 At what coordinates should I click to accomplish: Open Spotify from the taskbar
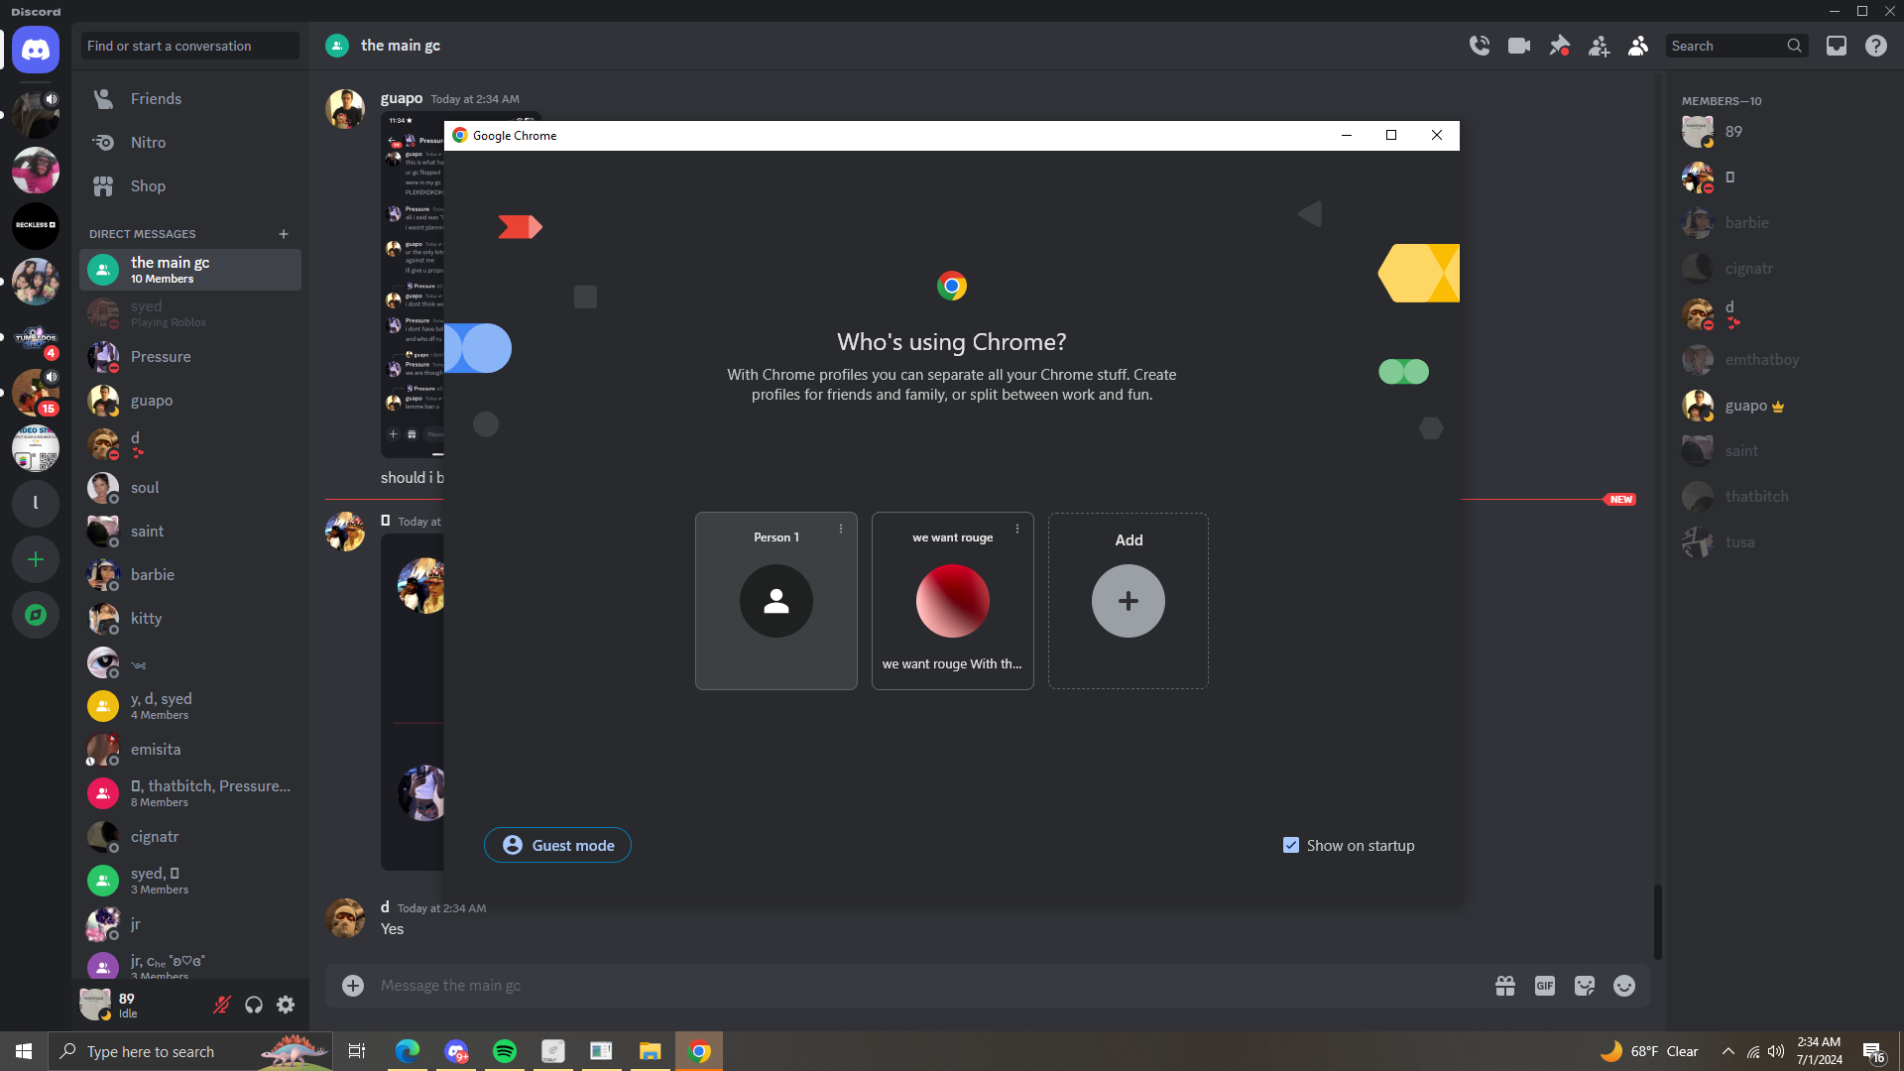pos(505,1051)
